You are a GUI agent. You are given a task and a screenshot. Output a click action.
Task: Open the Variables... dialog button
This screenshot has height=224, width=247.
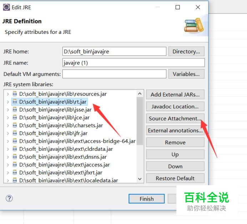coord(186,74)
